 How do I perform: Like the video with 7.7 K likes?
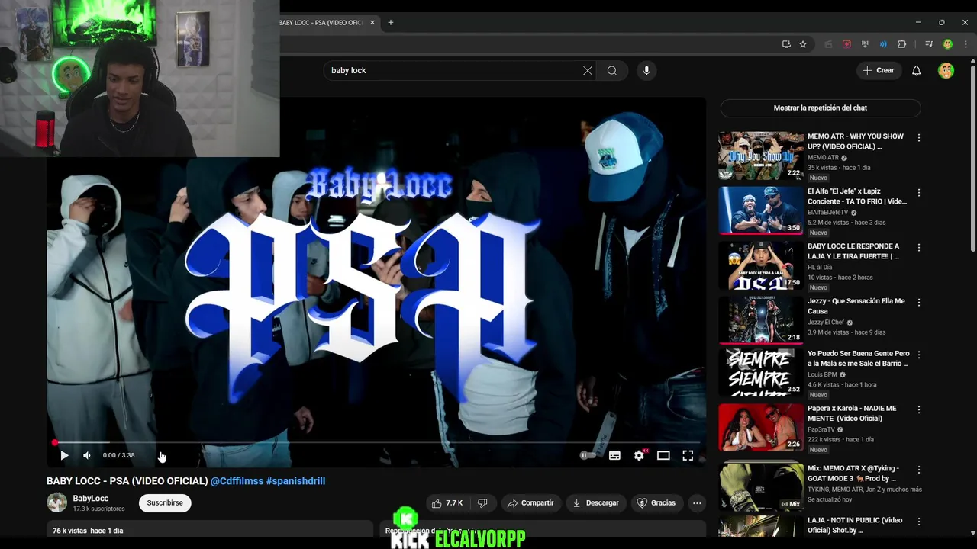point(447,503)
